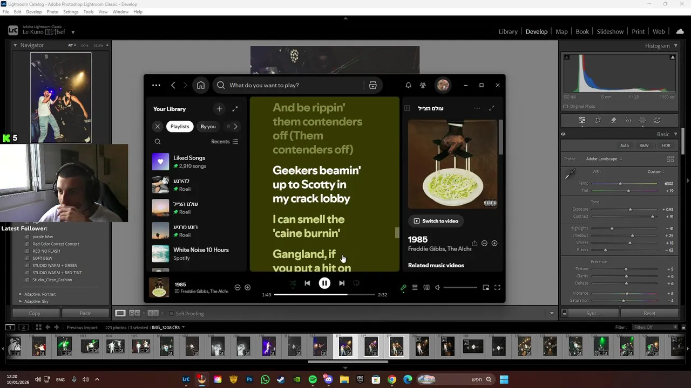Open Connect to a device
The image size is (691, 388).
(426, 288)
